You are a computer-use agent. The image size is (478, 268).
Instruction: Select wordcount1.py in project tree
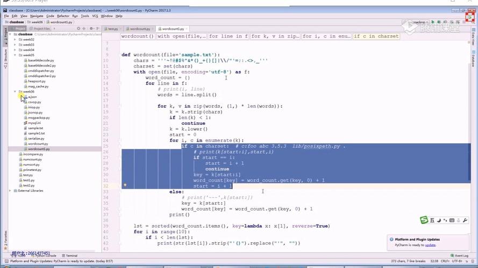[39, 149]
